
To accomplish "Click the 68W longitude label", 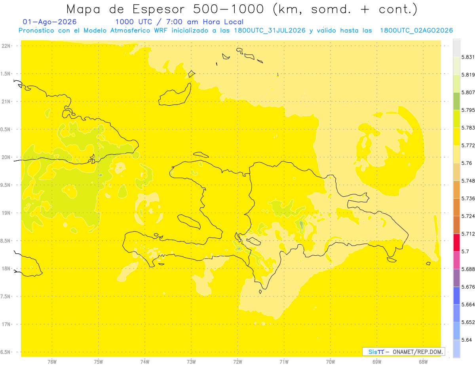I will tap(423, 362).
